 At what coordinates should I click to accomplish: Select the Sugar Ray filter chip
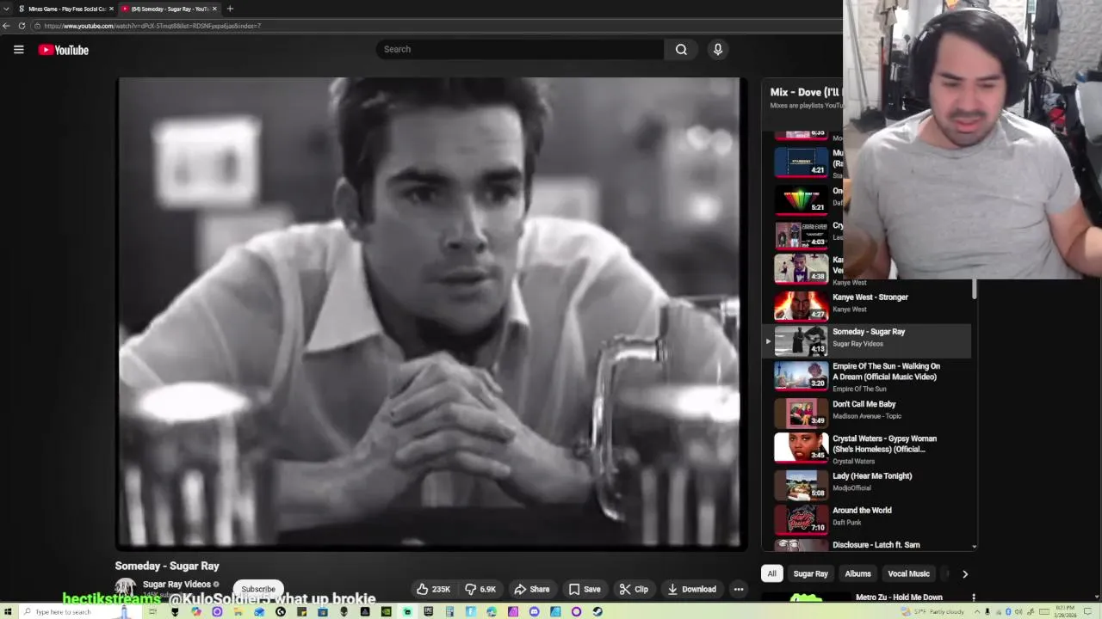[x=810, y=573]
